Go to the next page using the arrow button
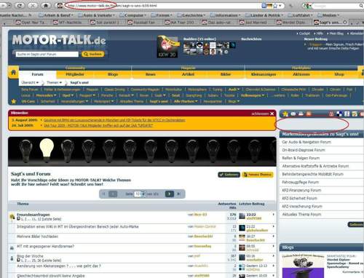Viewport: 364px width, 278px height. [170, 194]
